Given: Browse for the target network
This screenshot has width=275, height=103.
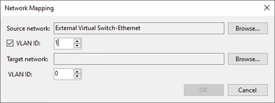Looking at the screenshot, I should (248, 59).
